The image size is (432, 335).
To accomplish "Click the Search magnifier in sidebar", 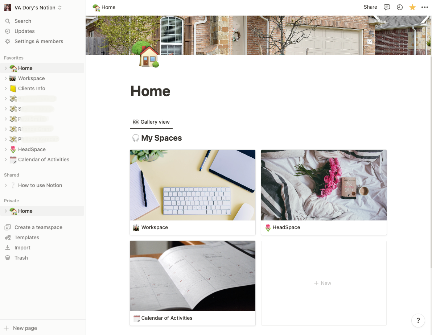I will click(8, 21).
